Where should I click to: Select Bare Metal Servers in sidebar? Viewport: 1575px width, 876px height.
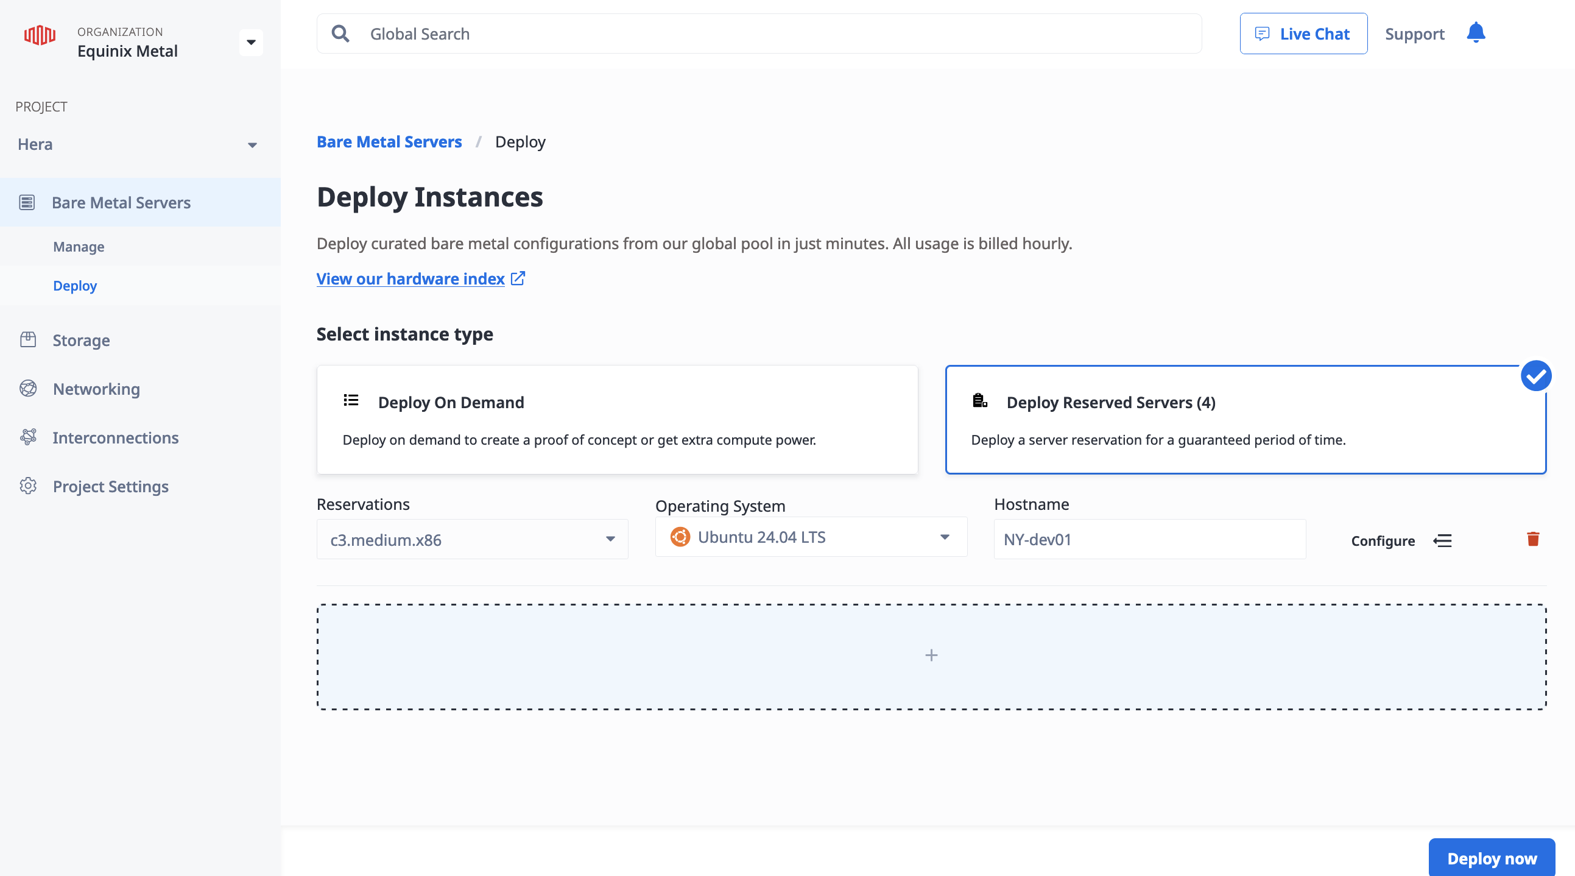[x=140, y=202]
